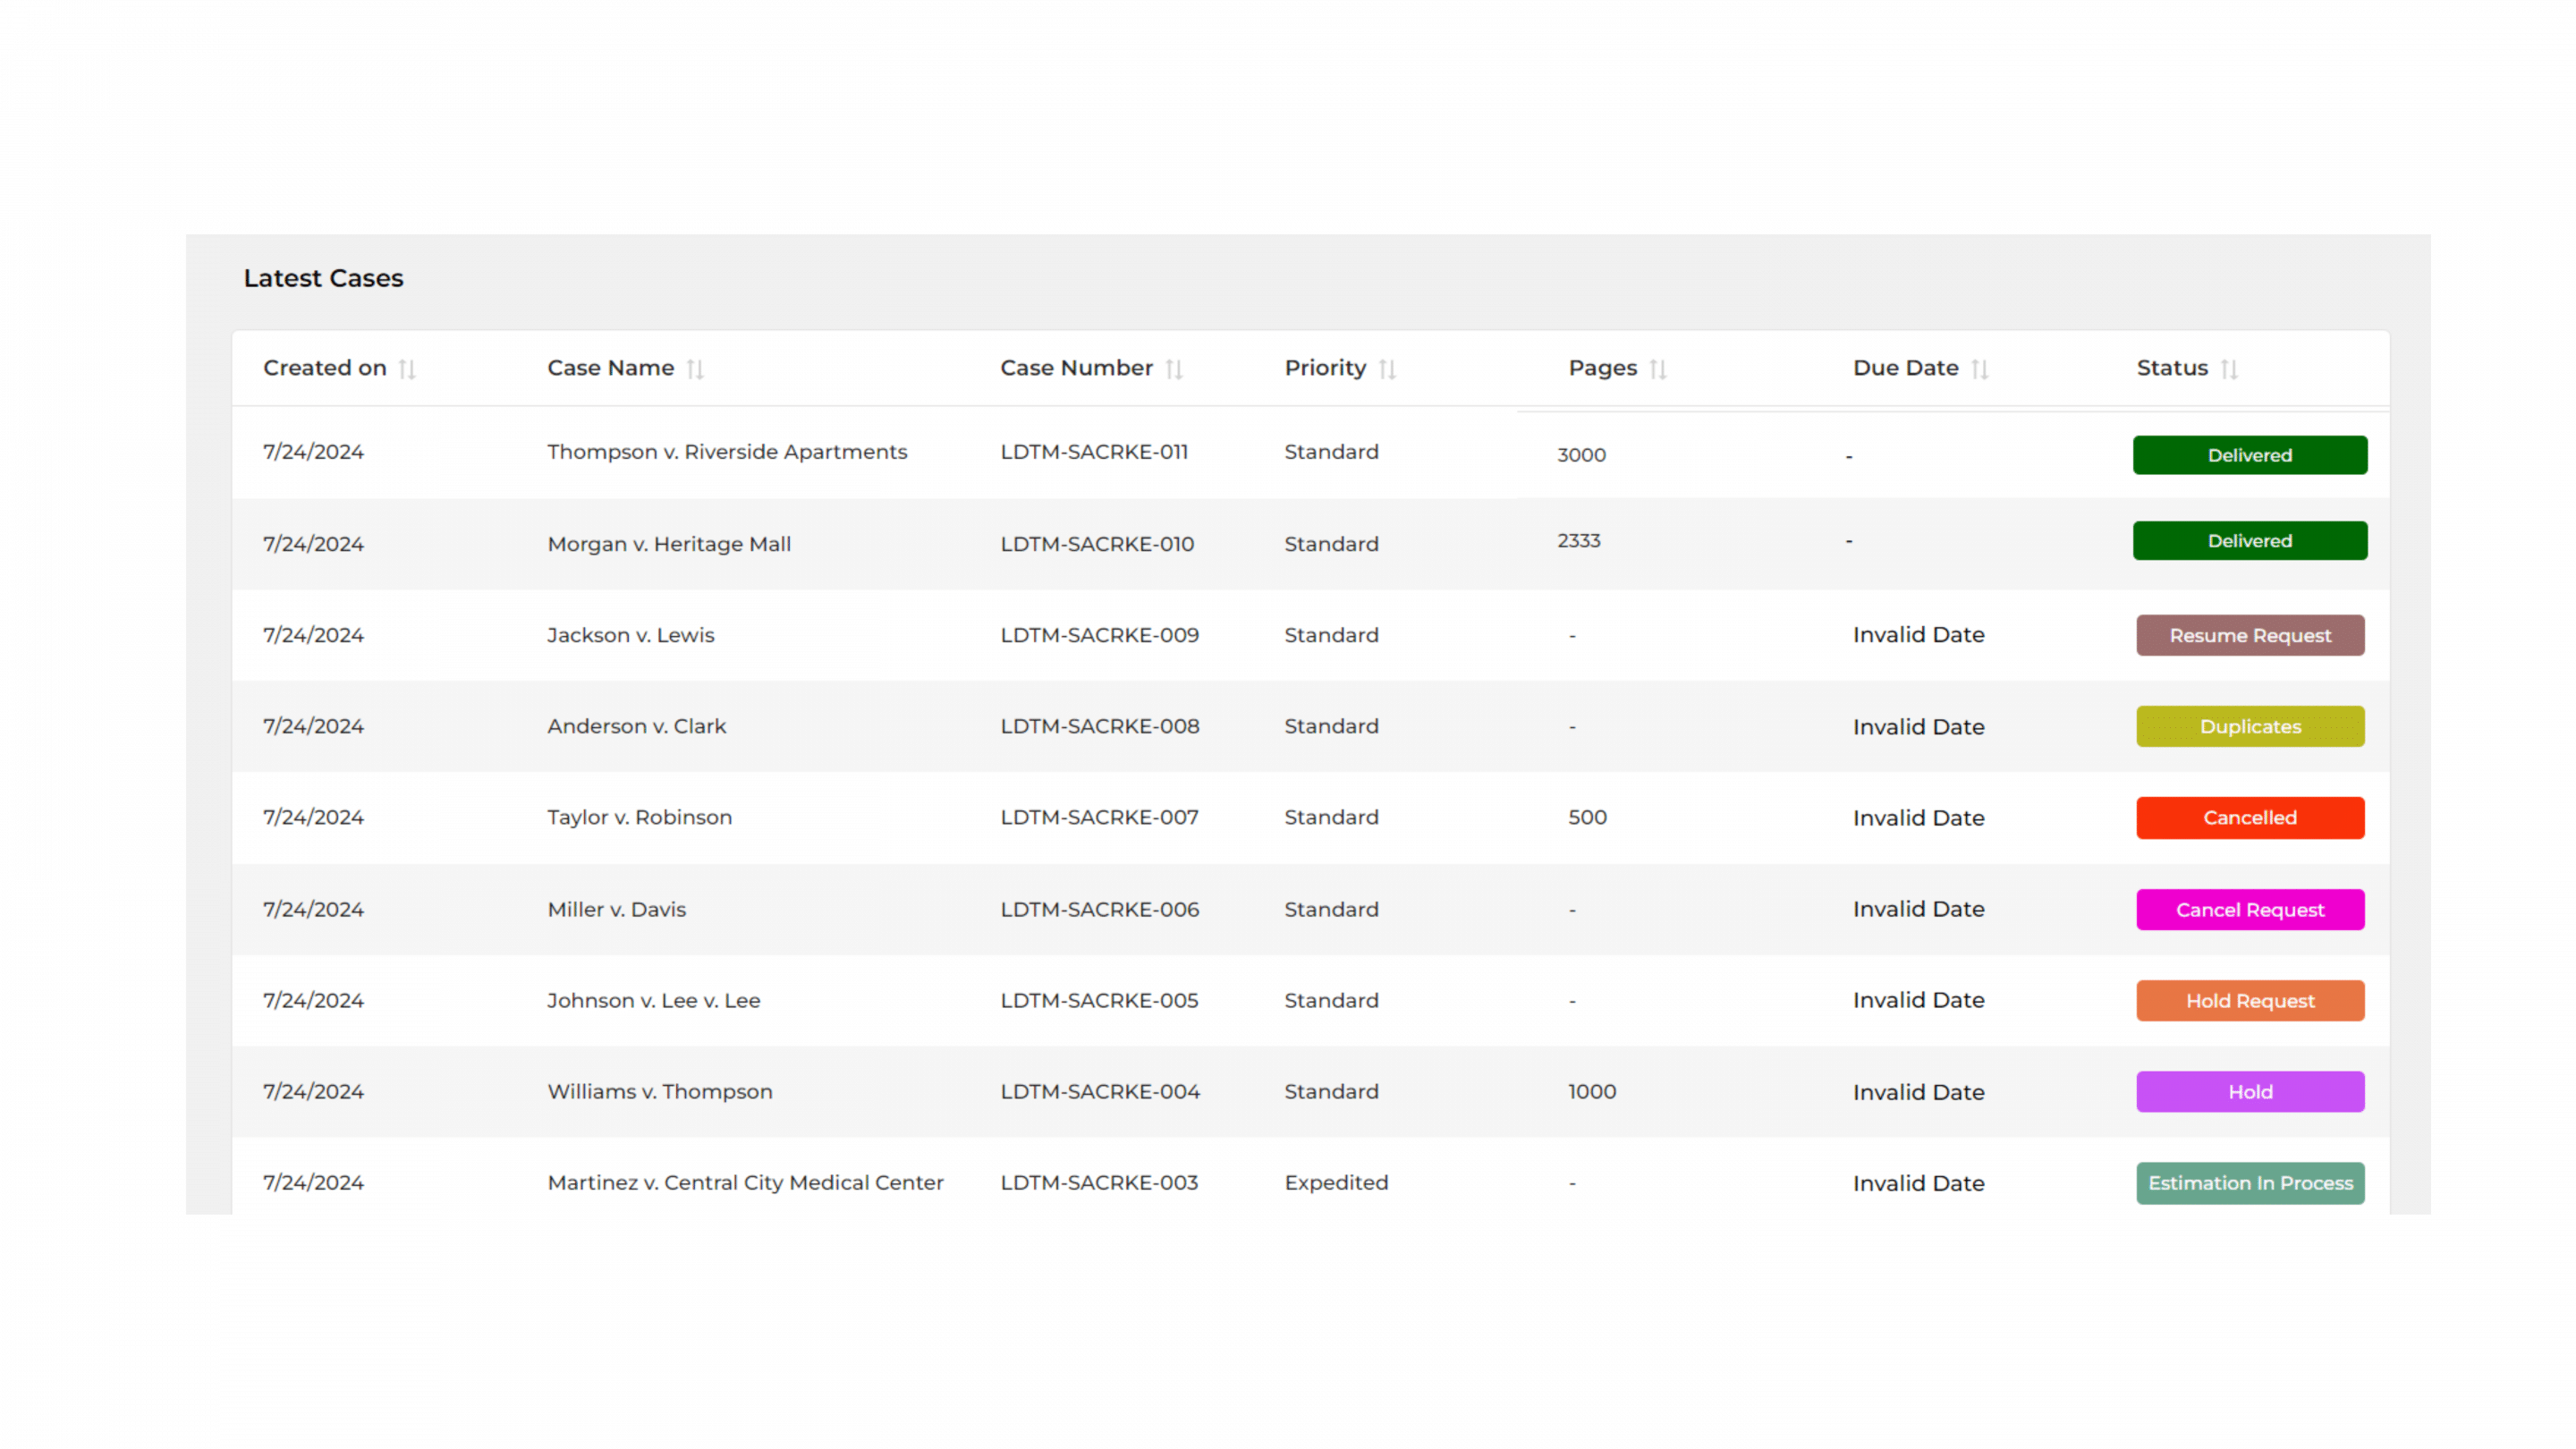Click the 500 pages value

point(1587,817)
